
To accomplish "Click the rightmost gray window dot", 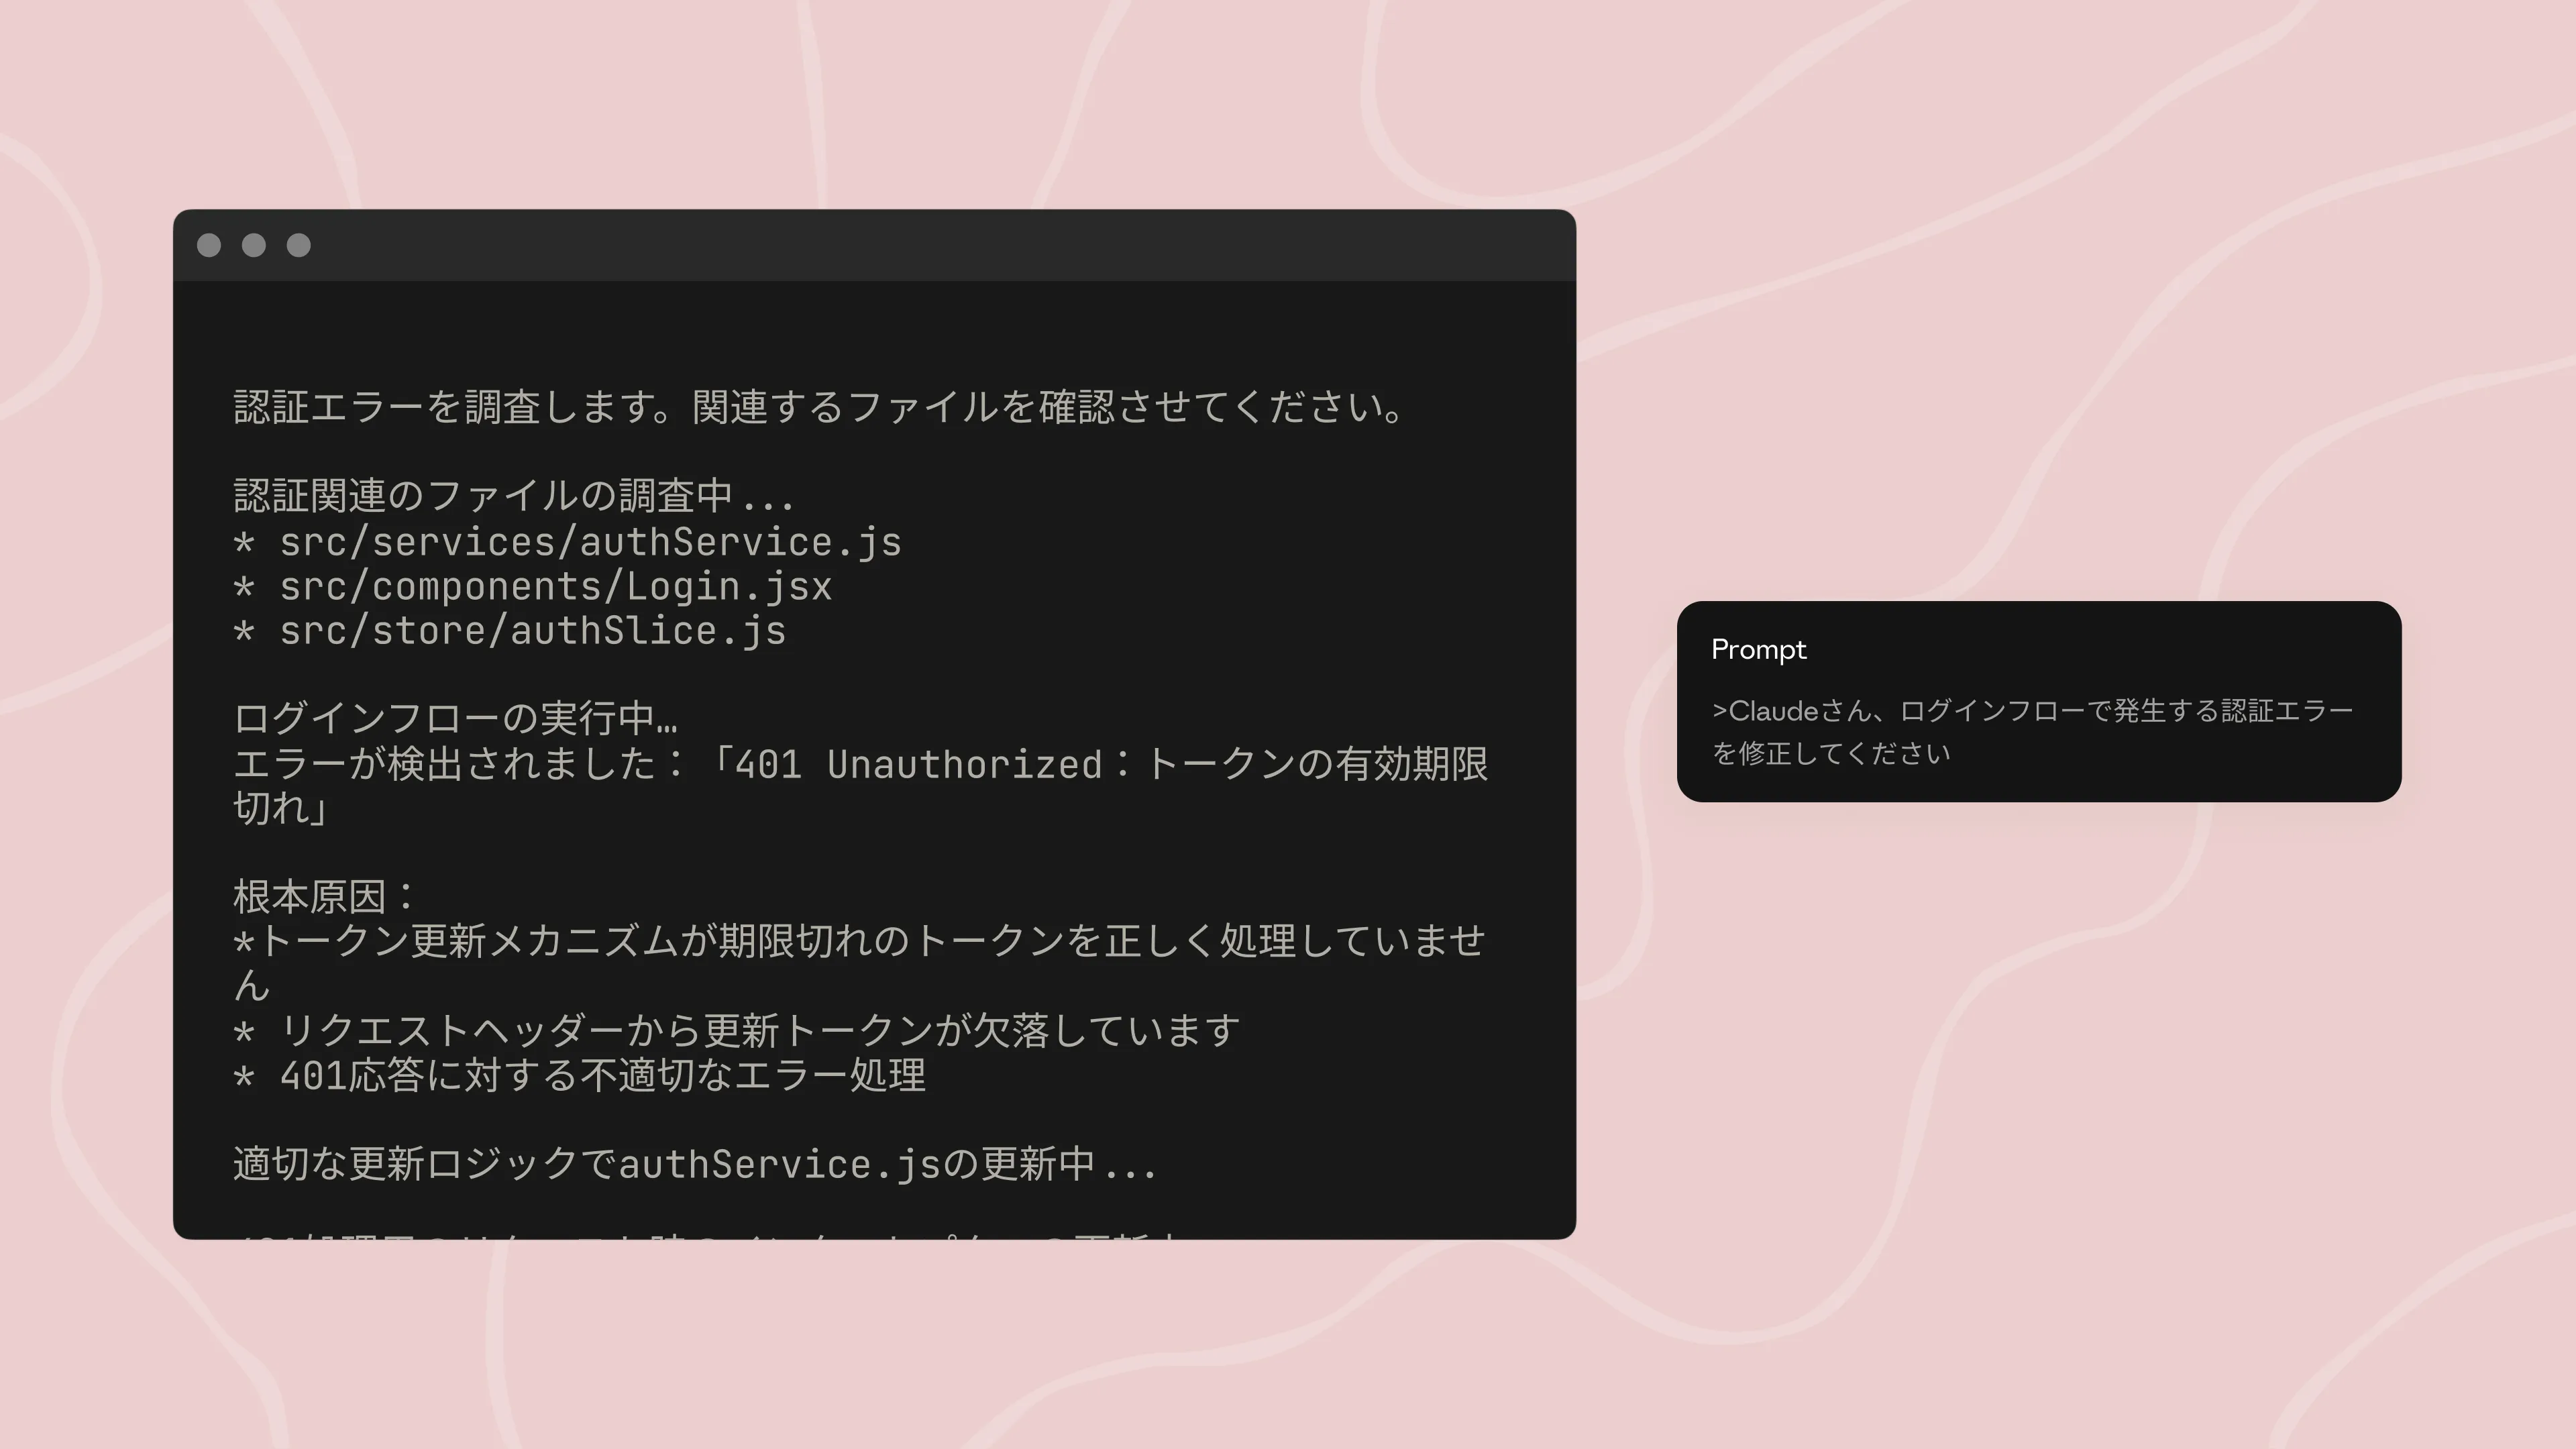I will point(299,245).
